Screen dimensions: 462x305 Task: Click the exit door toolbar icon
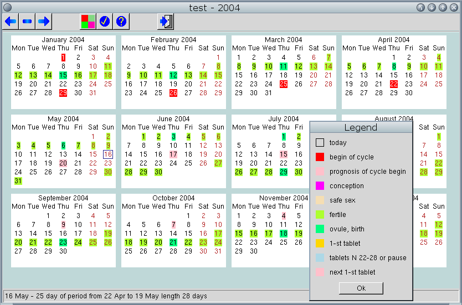tap(166, 22)
